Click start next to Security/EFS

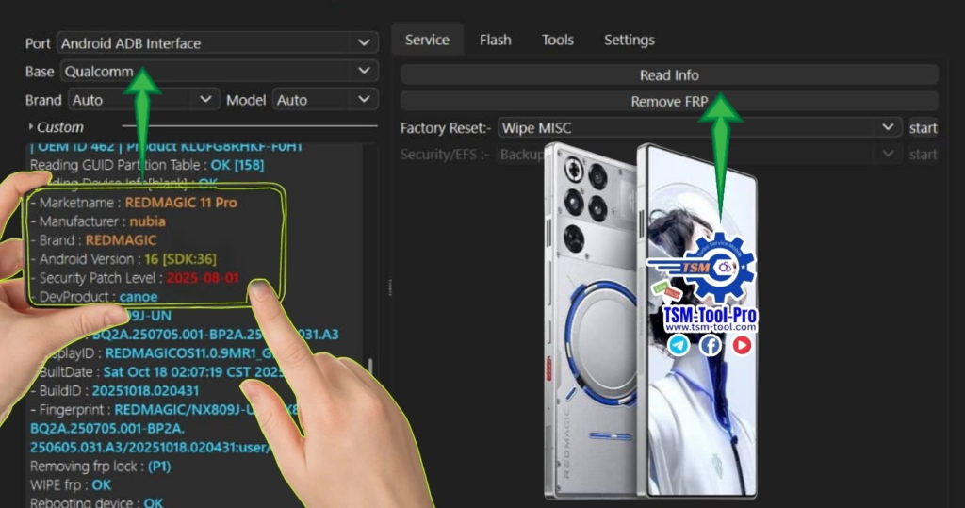click(923, 154)
